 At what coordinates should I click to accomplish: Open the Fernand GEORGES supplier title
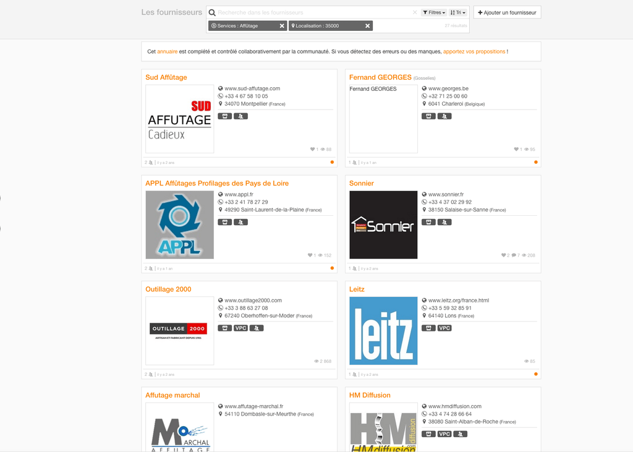click(380, 77)
